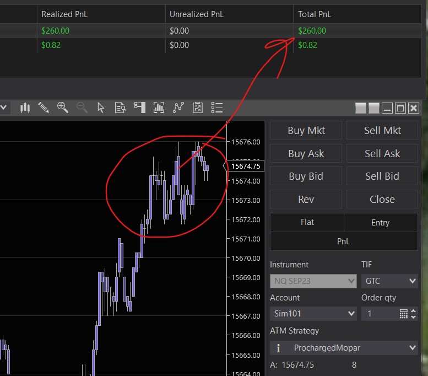
Task: Click the Flat position display box
Action: (307, 222)
